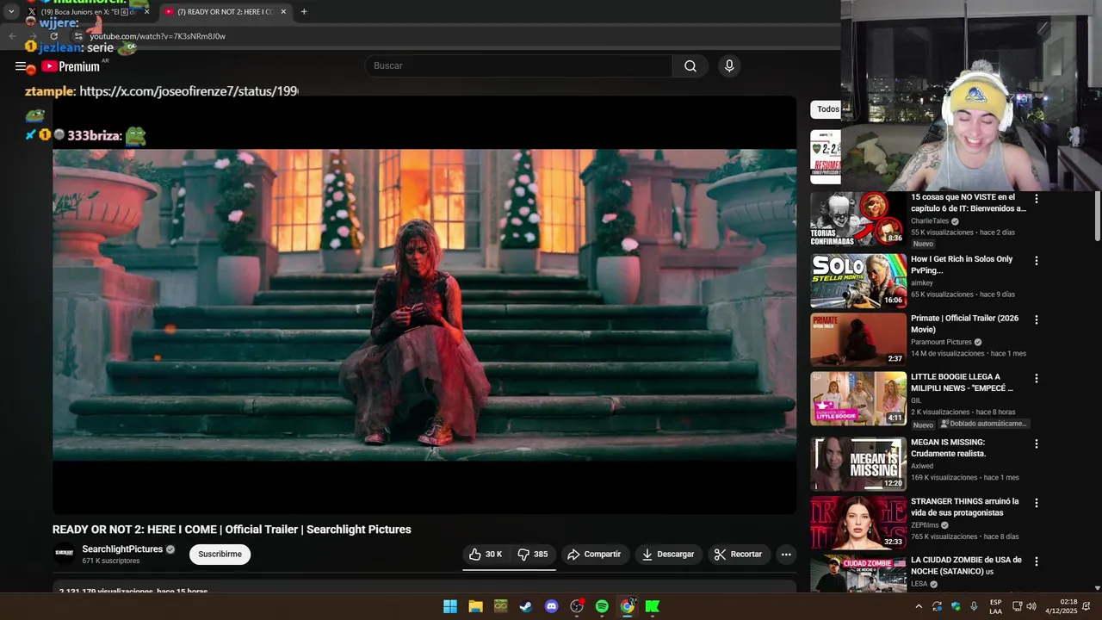Select the Todos filter chip

click(826, 109)
